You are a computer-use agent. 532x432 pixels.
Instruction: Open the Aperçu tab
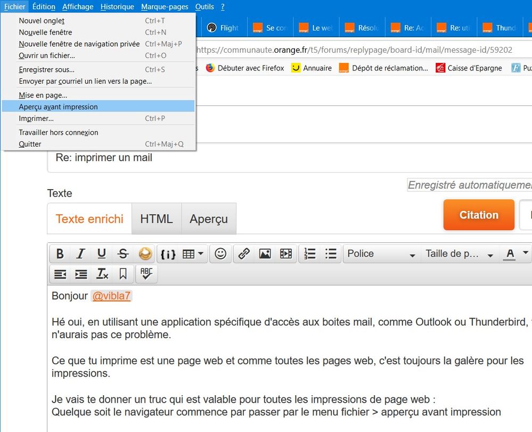tap(209, 219)
